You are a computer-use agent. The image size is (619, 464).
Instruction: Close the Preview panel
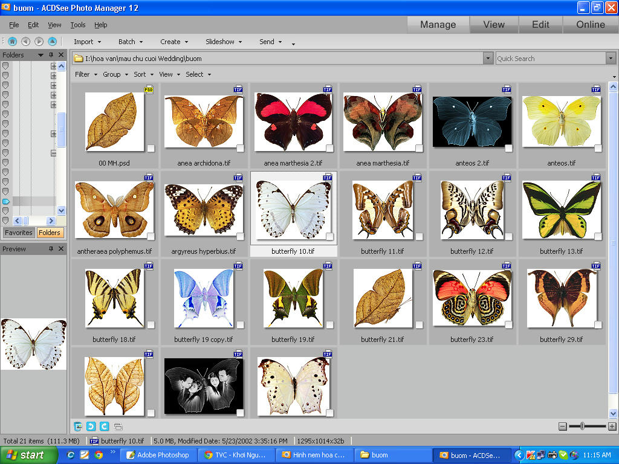click(61, 248)
